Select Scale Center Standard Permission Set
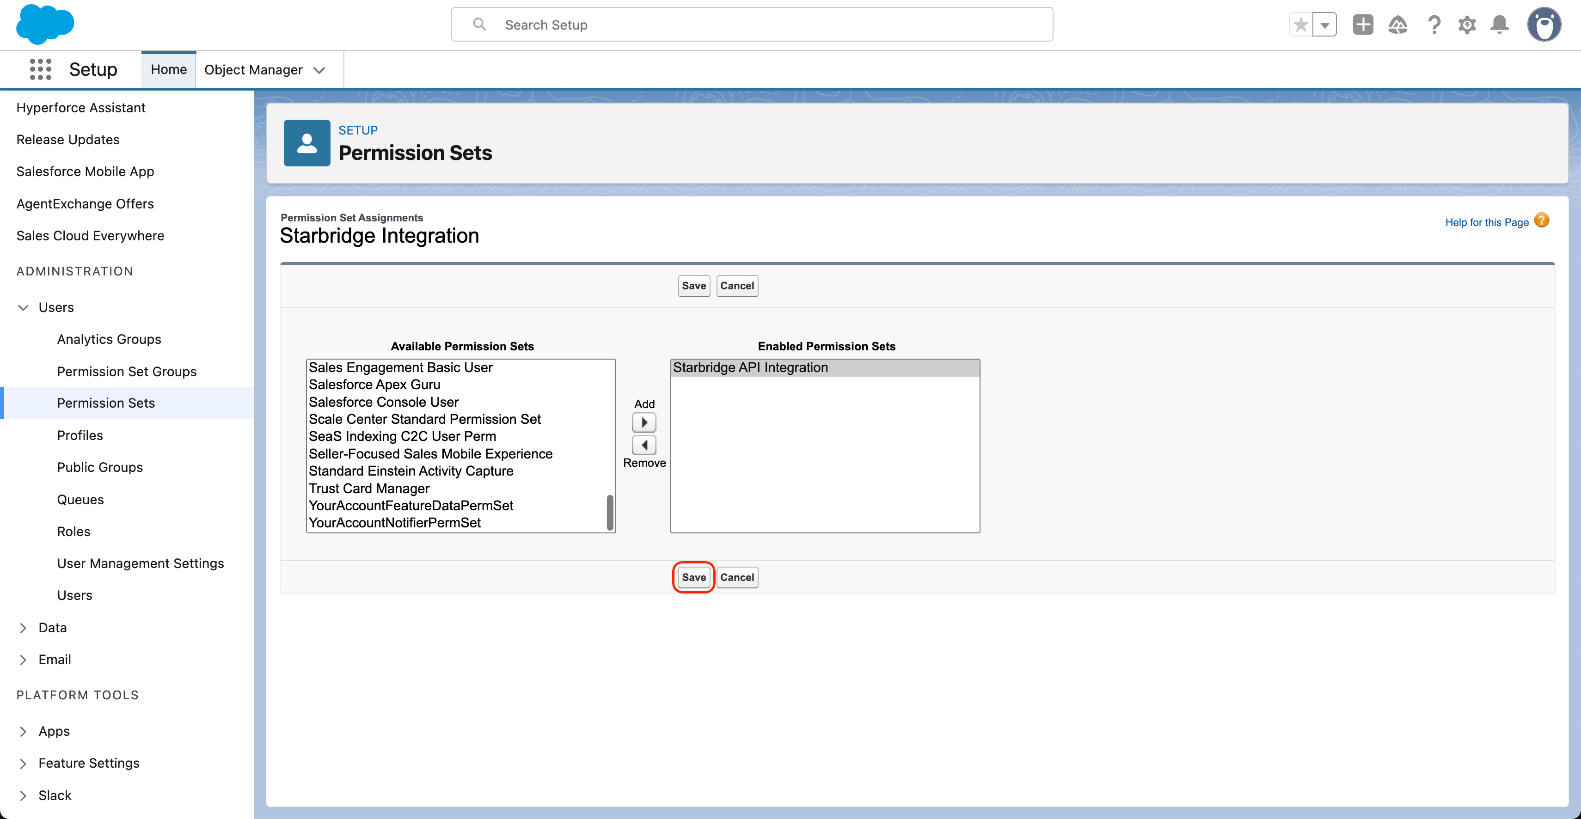The image size is (1581, 819). coord(457,419)
